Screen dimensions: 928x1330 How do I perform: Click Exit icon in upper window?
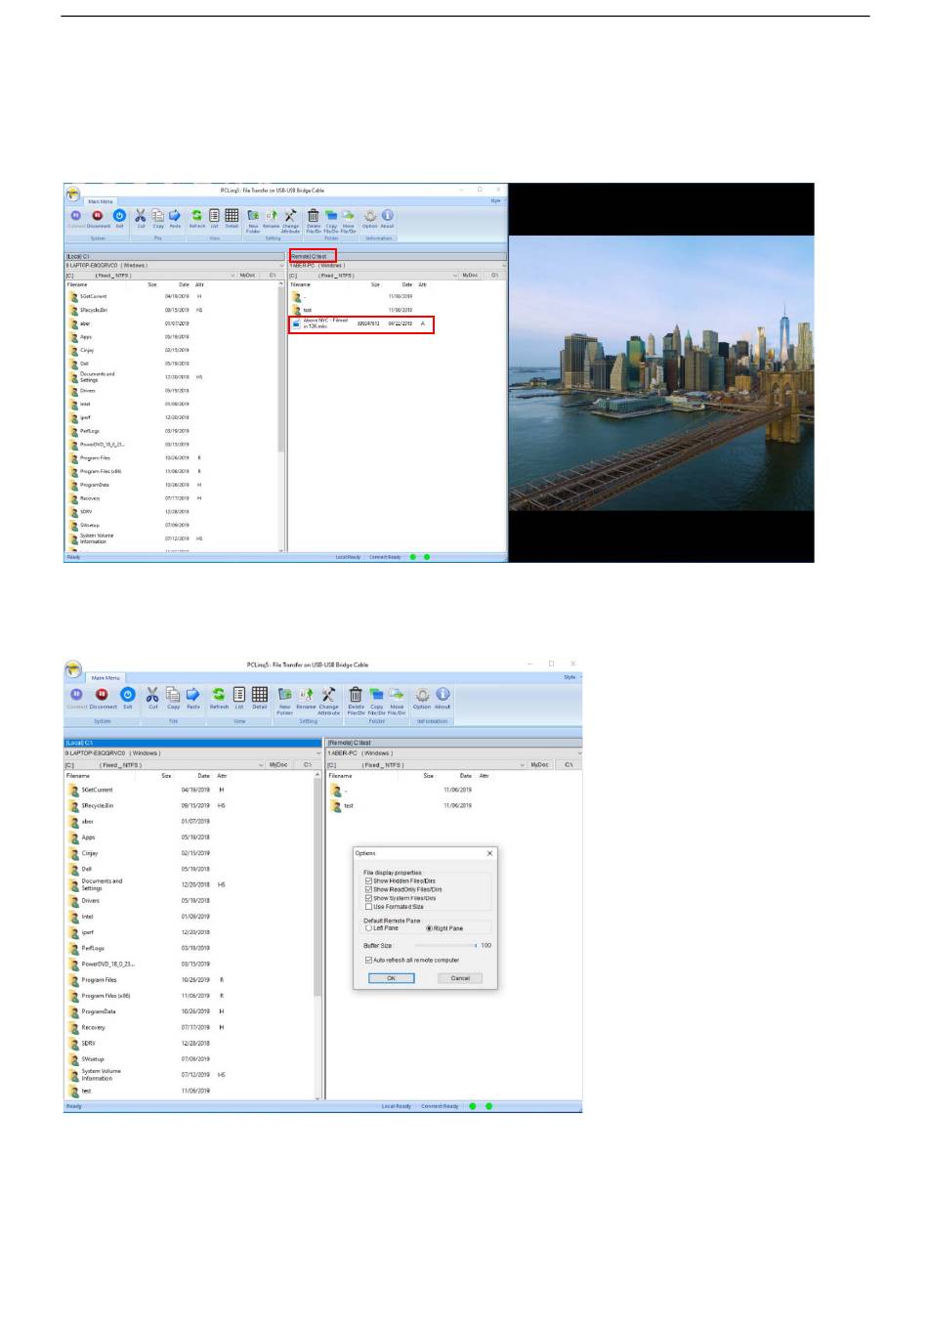(x=119, y=215)
